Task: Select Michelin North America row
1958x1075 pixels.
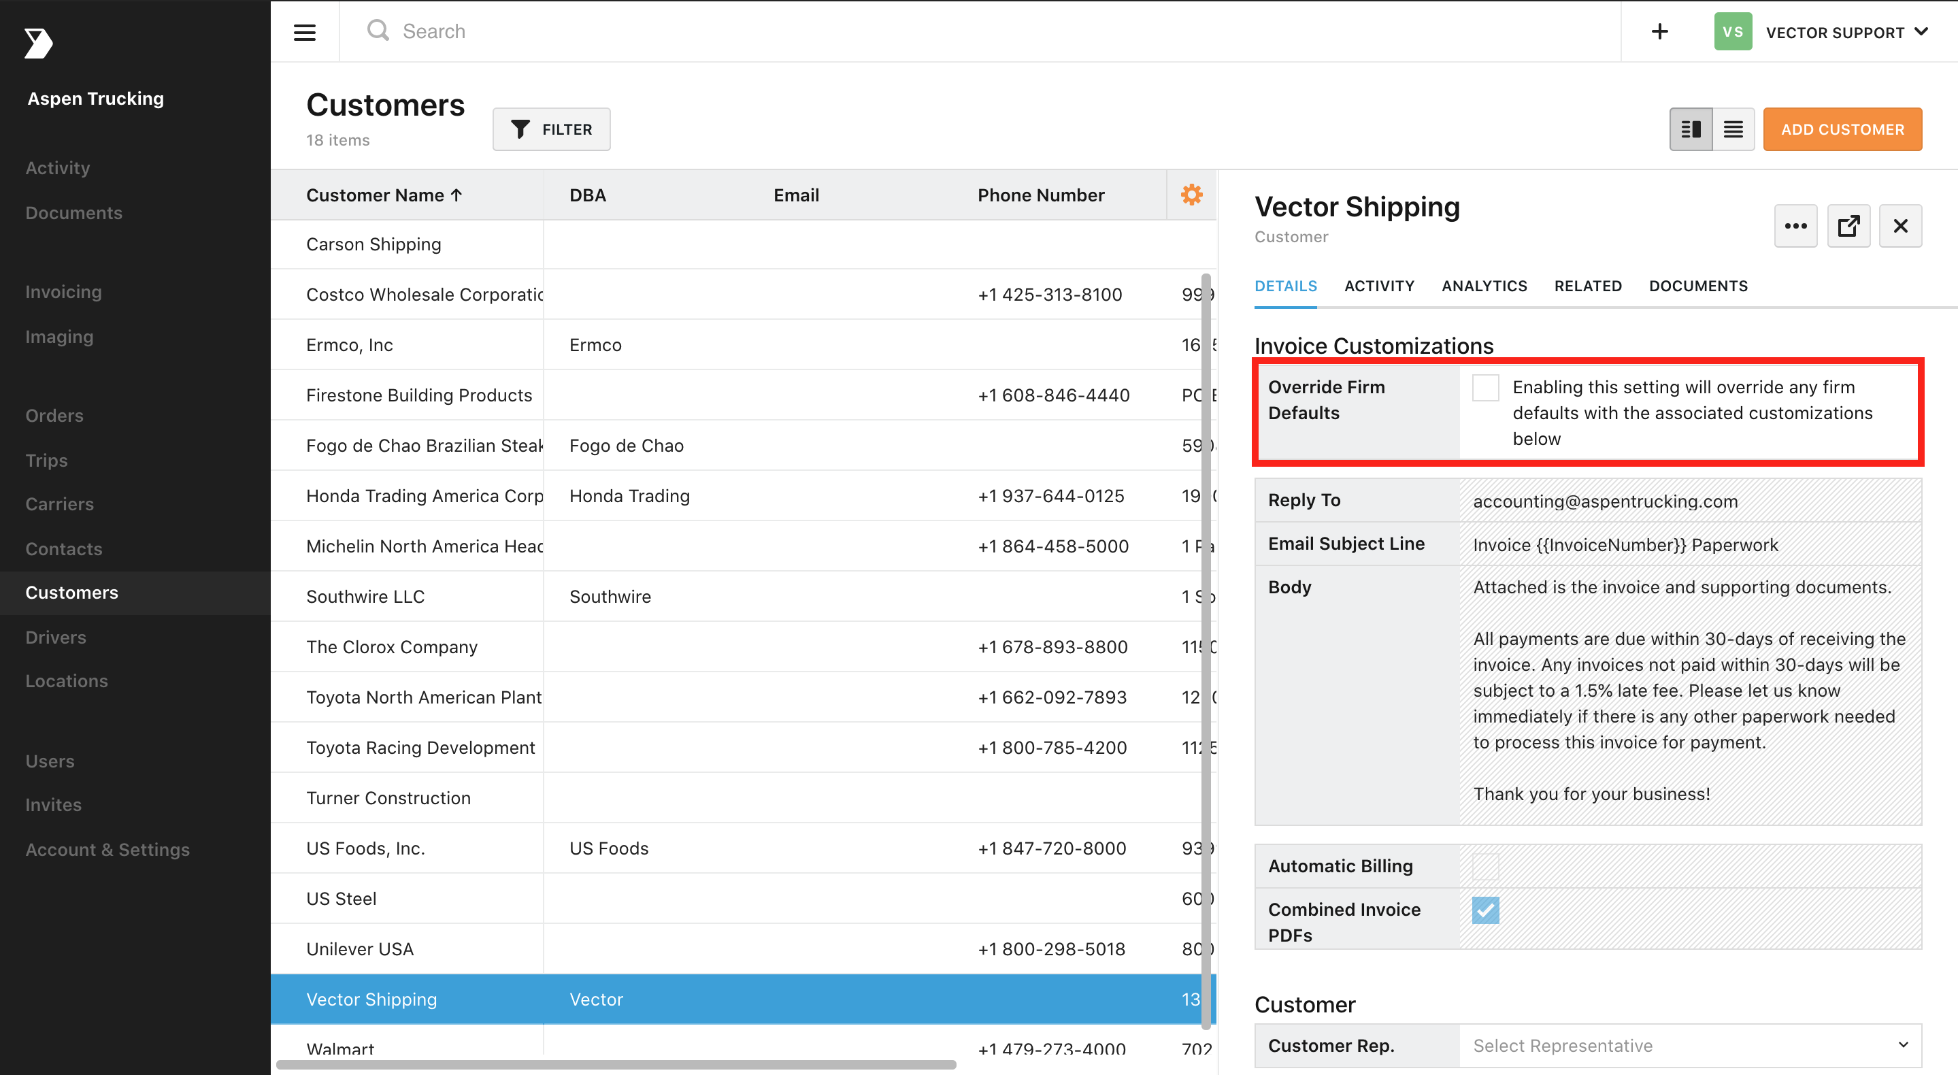Action: click(744, 546)
